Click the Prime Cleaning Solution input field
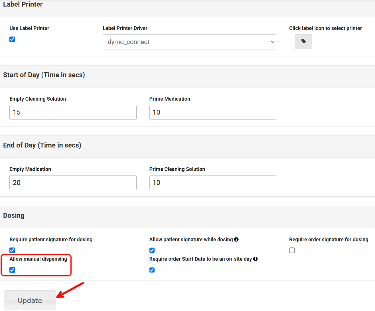Image resolution: width=375 pixels, height=311 pixels. pos(213,183)
